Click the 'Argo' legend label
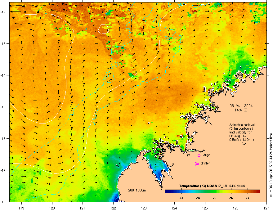The height and width of the screenshot is (211, 273). (207, 155)
